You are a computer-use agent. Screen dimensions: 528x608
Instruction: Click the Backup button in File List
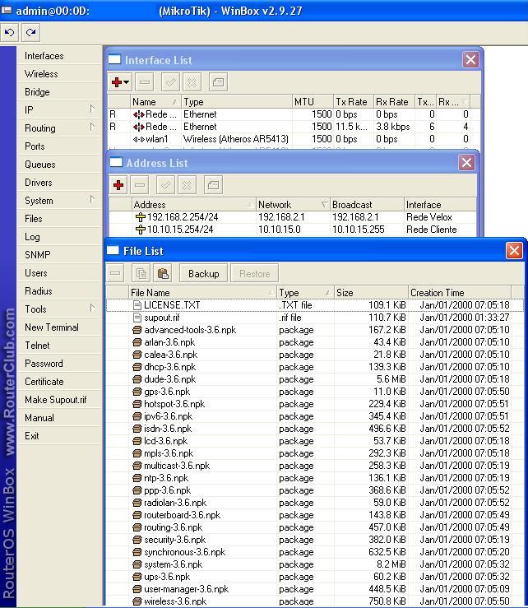pos(203,273)
